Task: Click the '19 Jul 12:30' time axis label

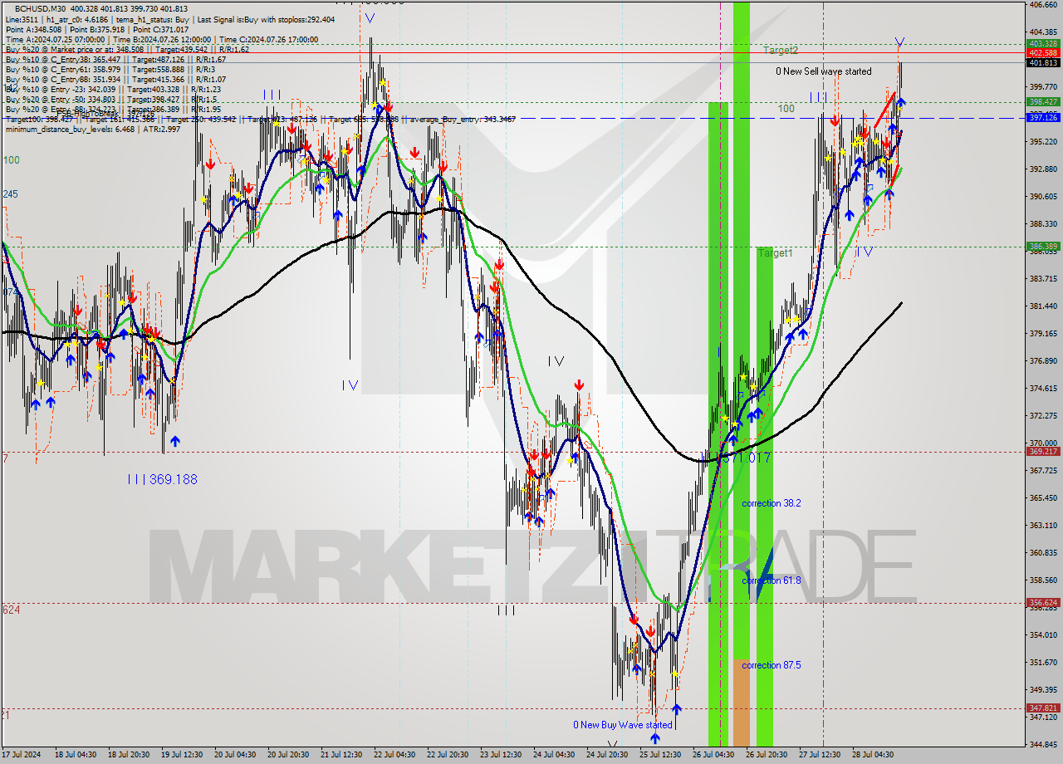Action: pyautogui.click(x=181, y=755)
